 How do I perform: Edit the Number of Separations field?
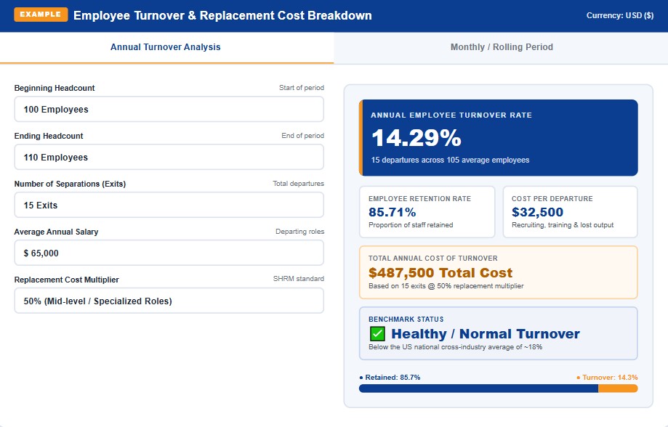pos(169,206)
